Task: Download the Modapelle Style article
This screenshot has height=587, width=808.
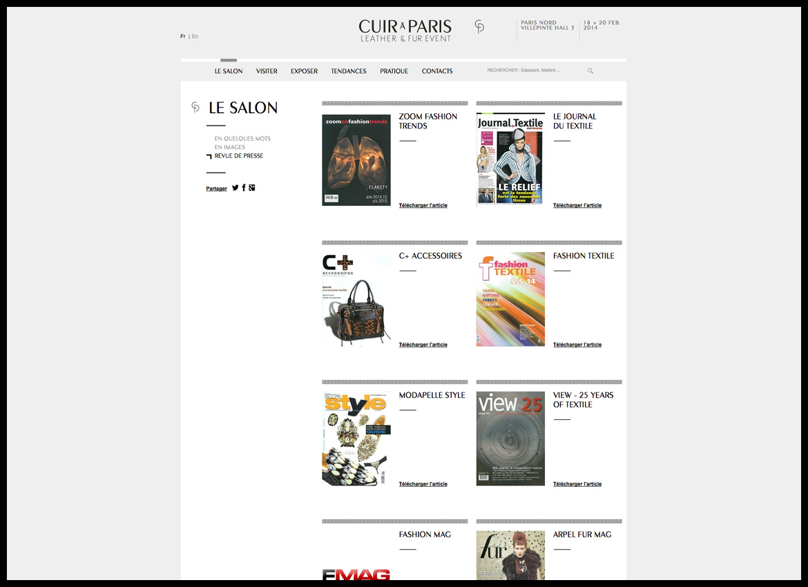Action: [423, 484]
